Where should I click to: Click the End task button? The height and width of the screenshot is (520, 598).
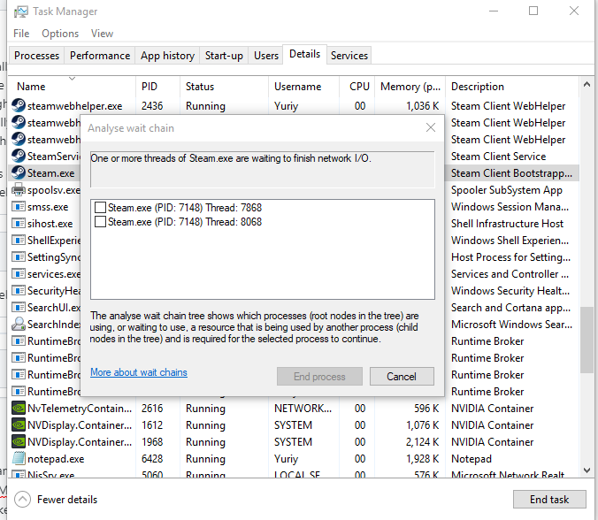pos(549,500)
